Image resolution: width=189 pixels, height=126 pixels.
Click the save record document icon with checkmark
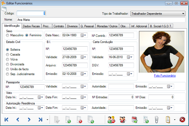[x=57, y=120]
